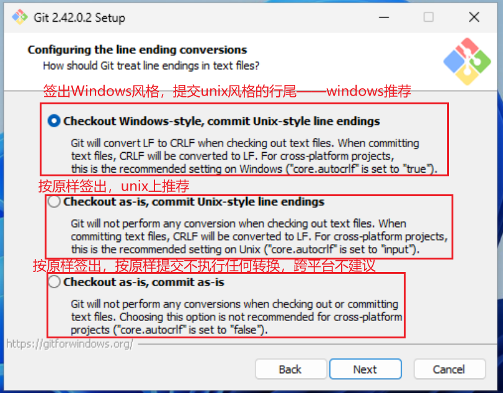Select Checkout as-is, commit Unix-style radio button
Viewport: 503px width, 393px height.
(x=54, y=202)
